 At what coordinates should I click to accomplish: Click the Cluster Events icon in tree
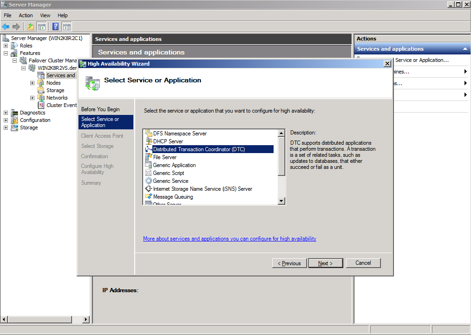point(41,105)
